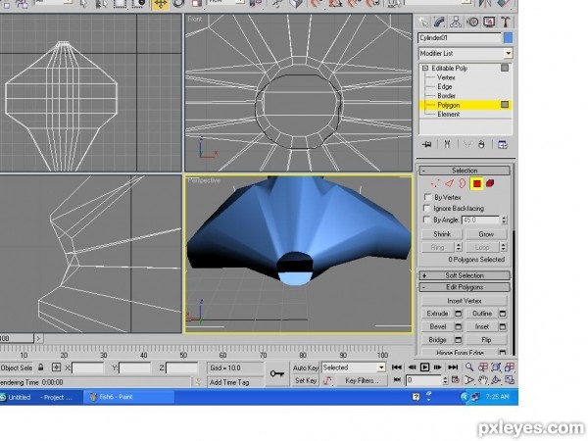This screenshot has width=588, height=441.
Task: Enable the By Angle checkbox
Action: pos(426,220)
